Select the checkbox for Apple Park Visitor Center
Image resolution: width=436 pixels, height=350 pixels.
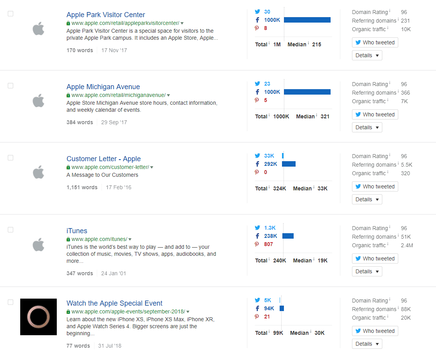pos(11,14)
